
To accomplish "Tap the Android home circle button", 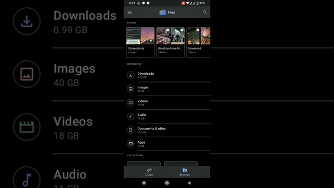I will [x=167, y=183].
